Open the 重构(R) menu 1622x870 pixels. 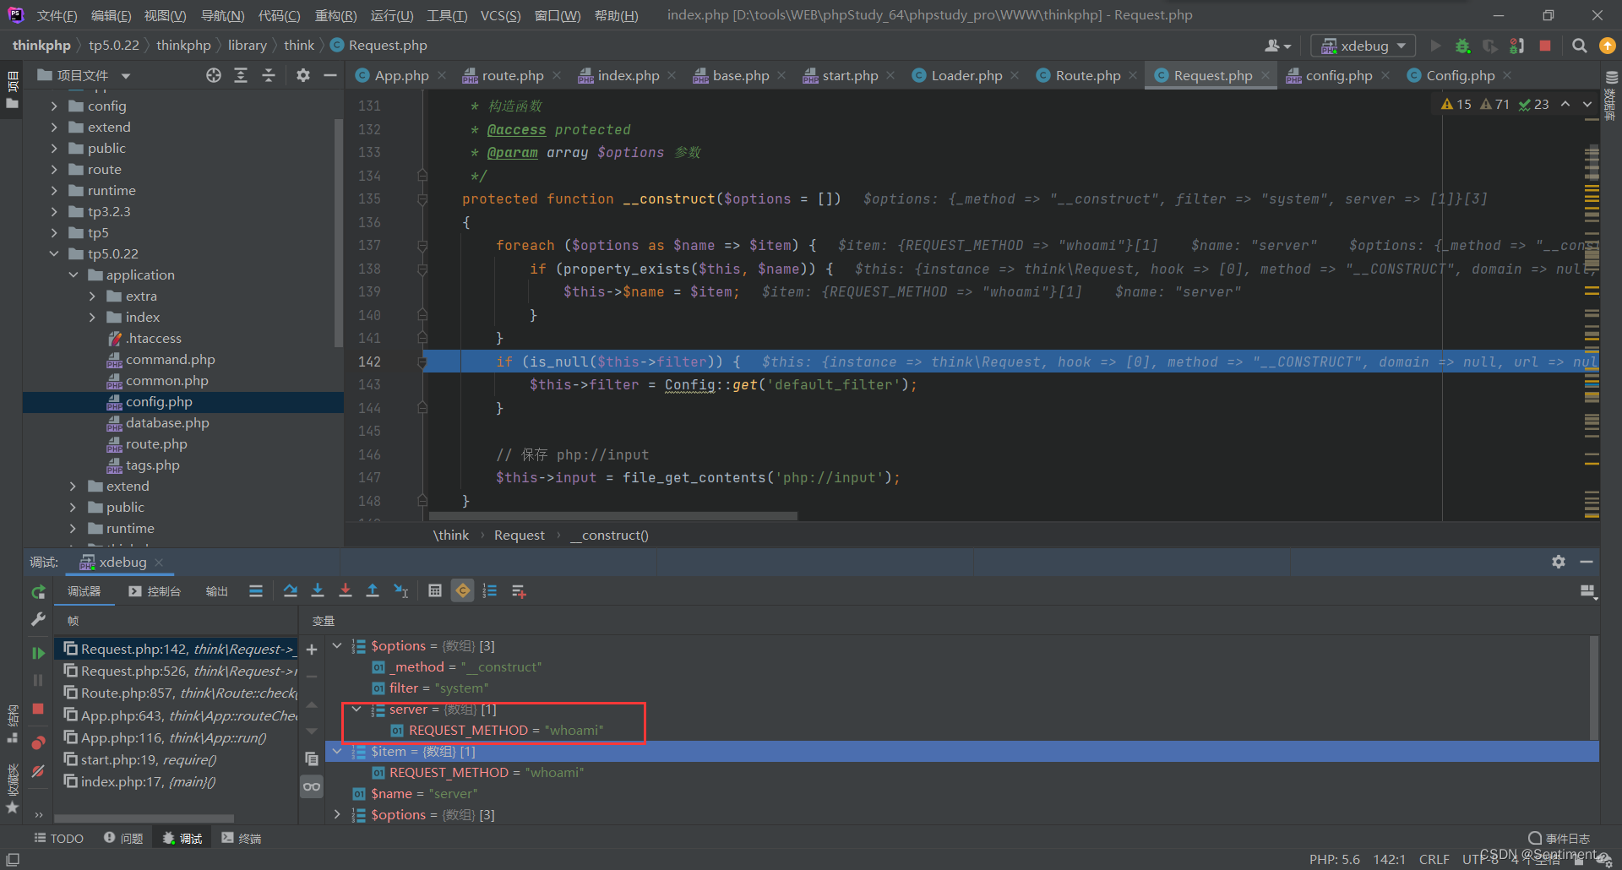(335, 16)
